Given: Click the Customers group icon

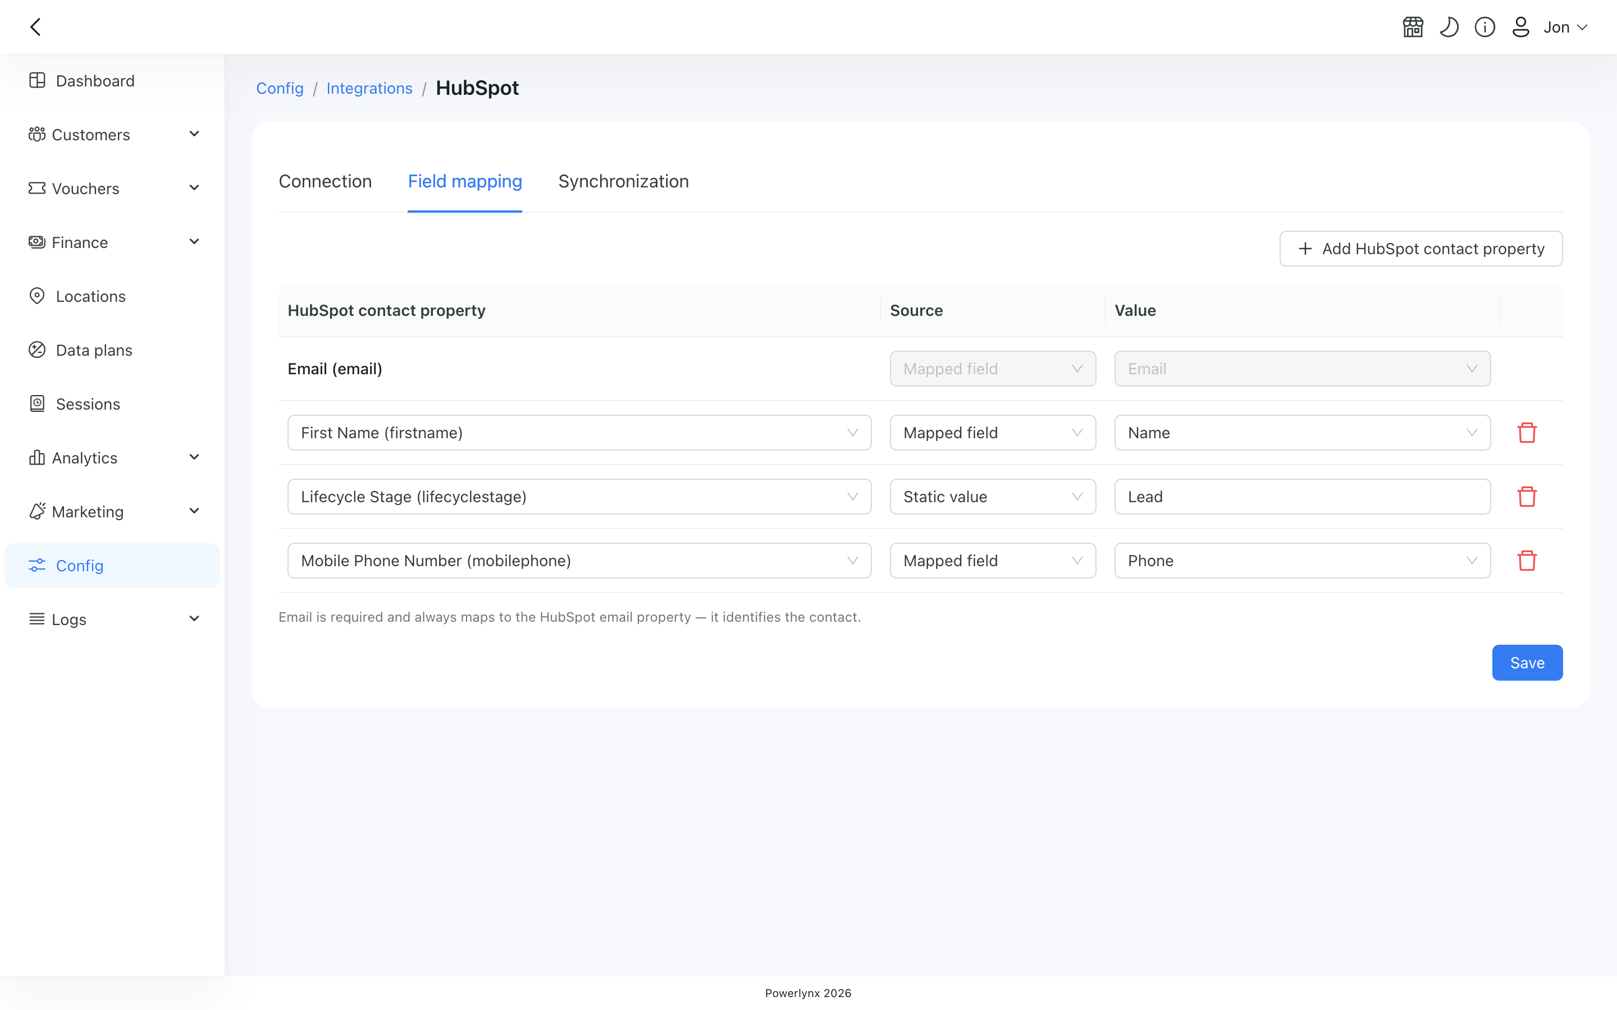Looking at the screenshot, I should [x=36, y=134].
